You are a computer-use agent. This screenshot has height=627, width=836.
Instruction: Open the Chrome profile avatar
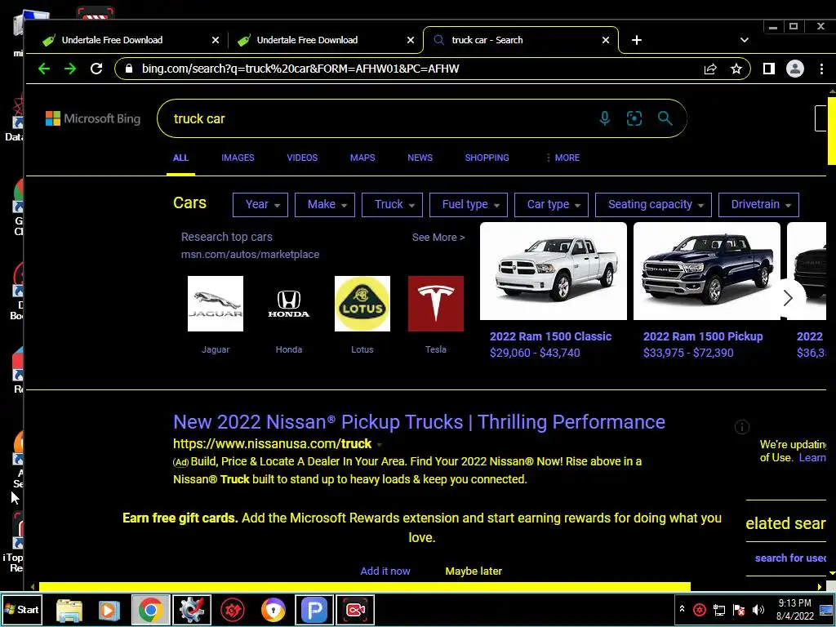[x=795, y=69]
